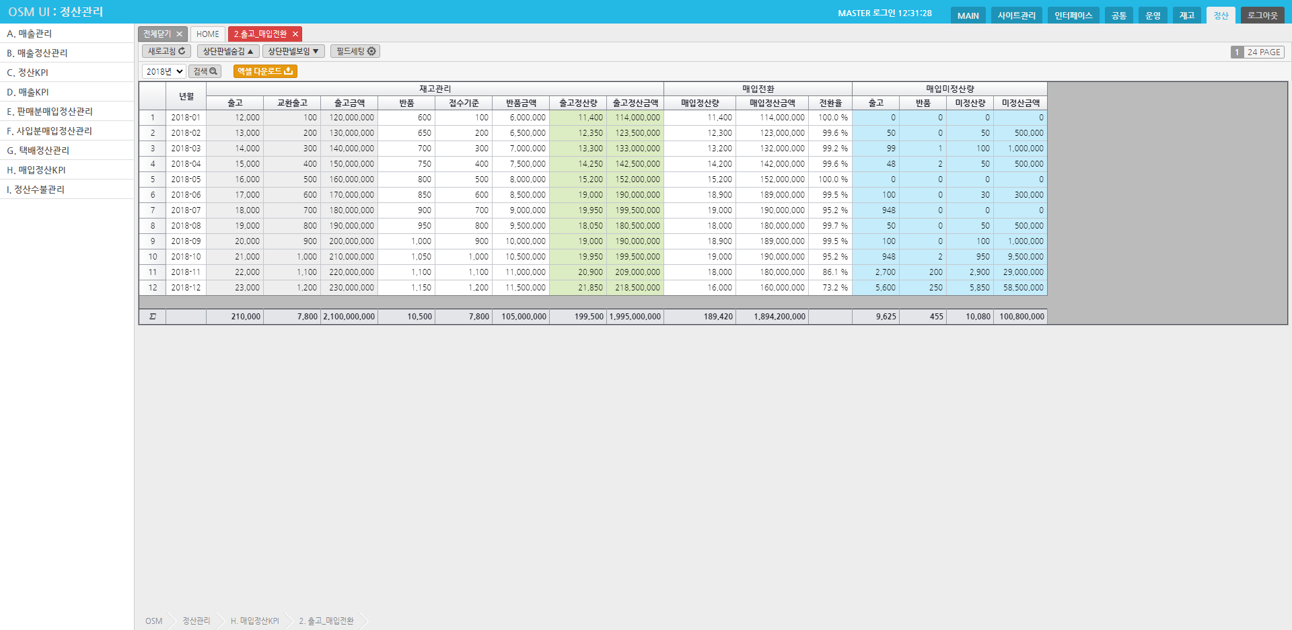Show the top panel via 상단판넬보임
The width and height of the screenshot is (1292, 630).
click(x=293, y=51)
